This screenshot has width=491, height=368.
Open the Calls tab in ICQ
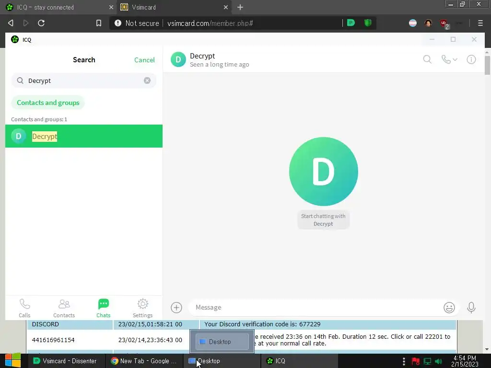[x=24, y=308]
